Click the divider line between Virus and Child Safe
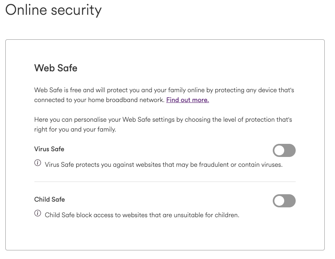 coord(165,182)
